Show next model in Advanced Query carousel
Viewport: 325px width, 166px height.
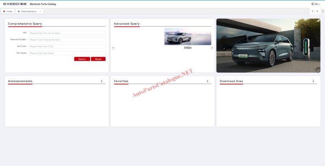coord(212,48)
